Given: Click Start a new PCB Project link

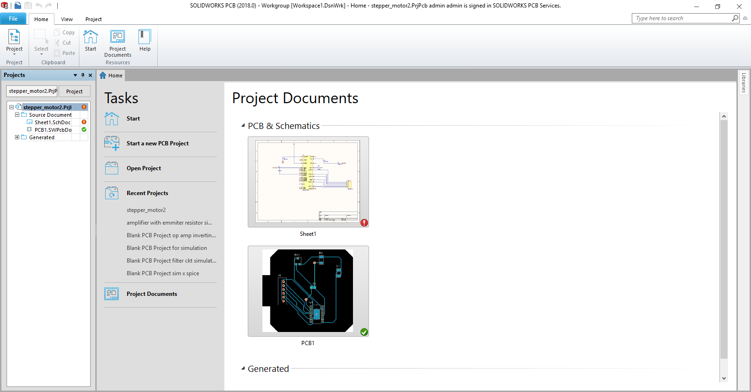Looking at the screenshot, I should (158, 143).
